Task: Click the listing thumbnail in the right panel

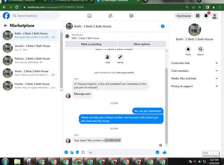Action: click(194, 30)
